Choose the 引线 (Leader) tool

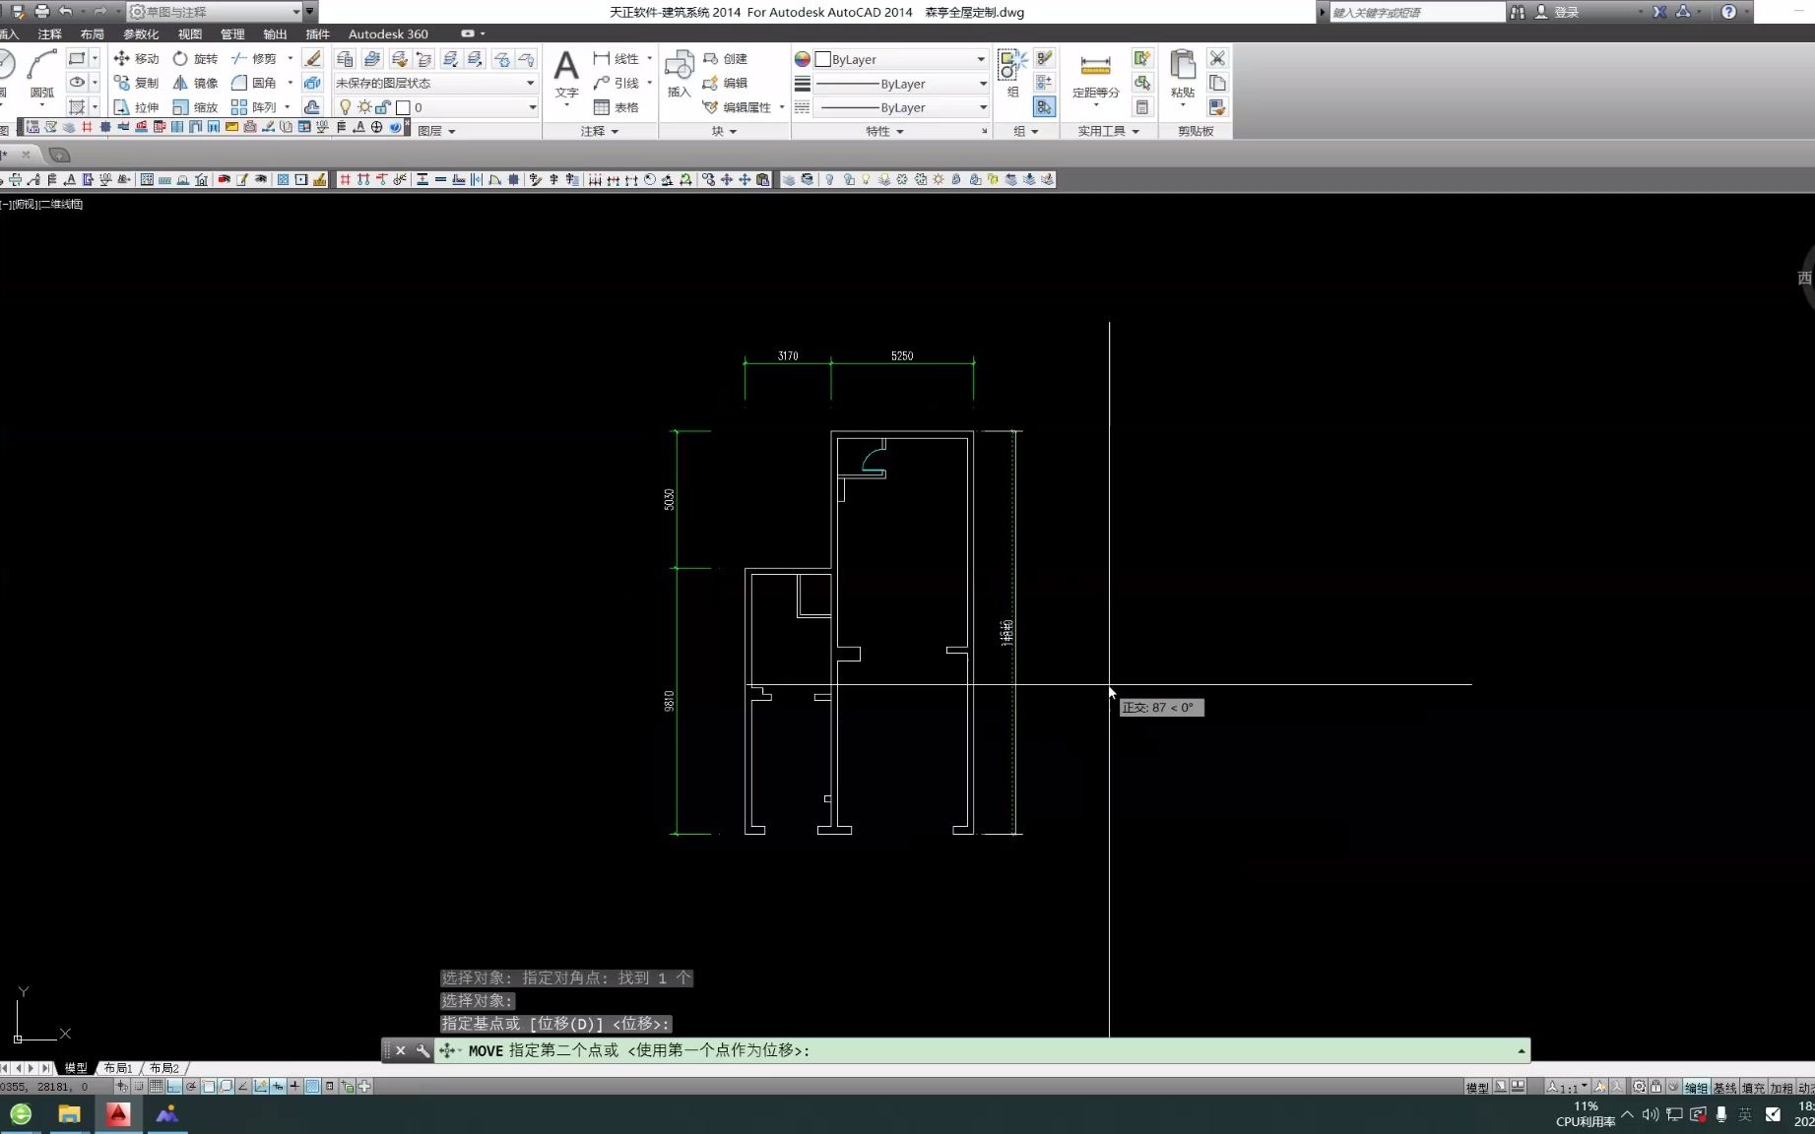click(x=616, y=83)
